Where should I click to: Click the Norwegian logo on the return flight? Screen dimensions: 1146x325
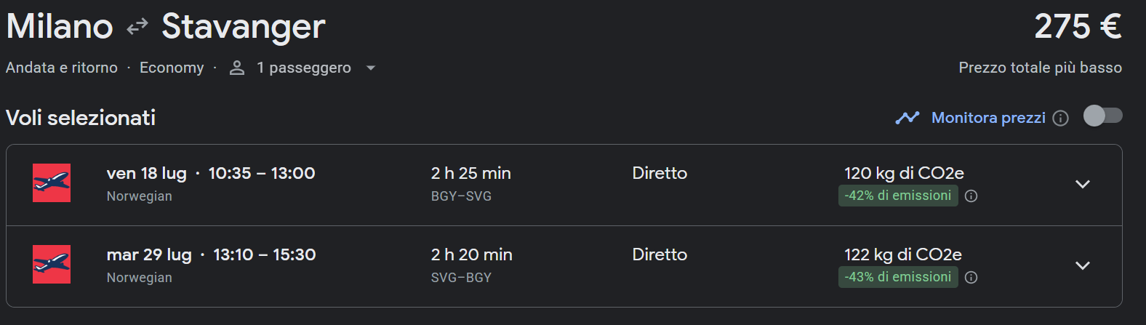(x=52, y=264)
